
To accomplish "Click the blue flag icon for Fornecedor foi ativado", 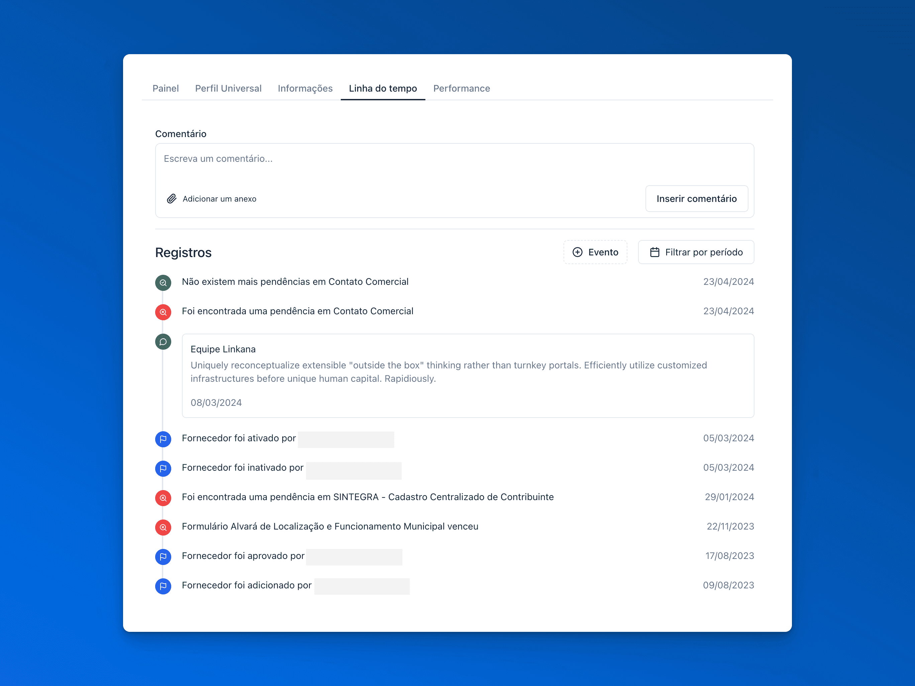I will 163,439.
